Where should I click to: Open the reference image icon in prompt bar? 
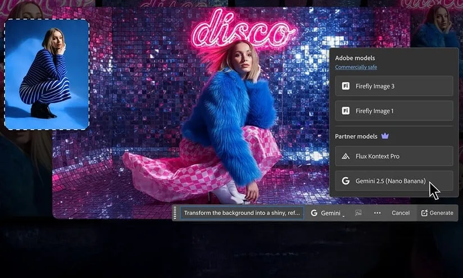[358, 213]
